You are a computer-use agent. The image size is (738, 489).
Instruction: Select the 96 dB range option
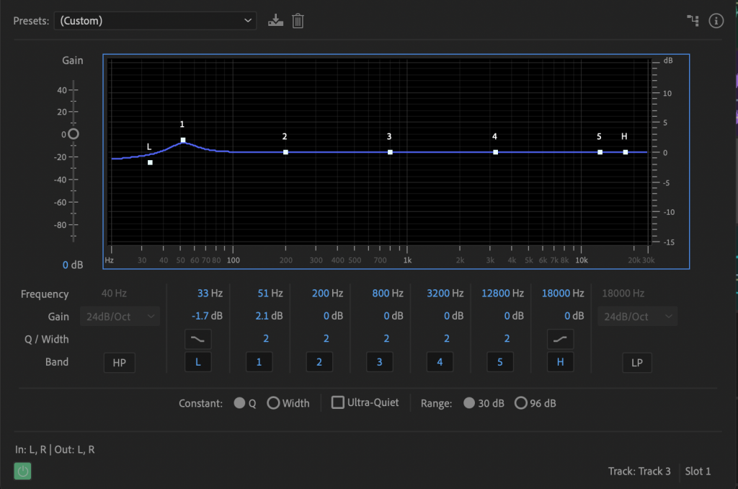tap(521, 403)
